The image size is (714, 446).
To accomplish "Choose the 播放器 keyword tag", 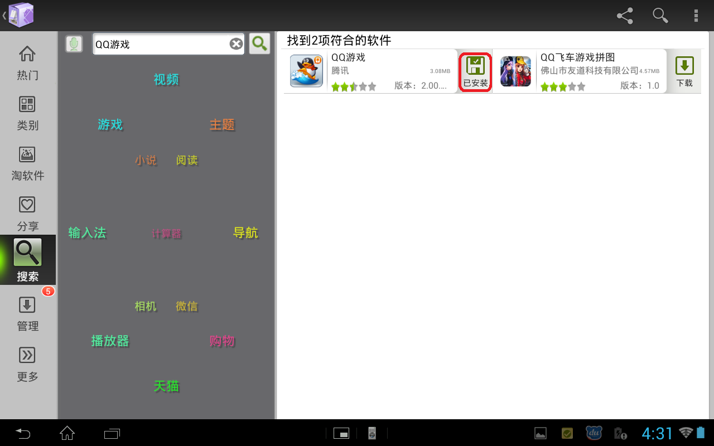I will [x=110, y=341].
